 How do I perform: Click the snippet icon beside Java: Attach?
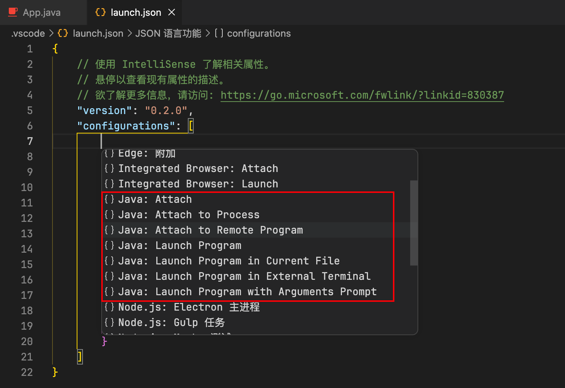click(x=109, y=199)
